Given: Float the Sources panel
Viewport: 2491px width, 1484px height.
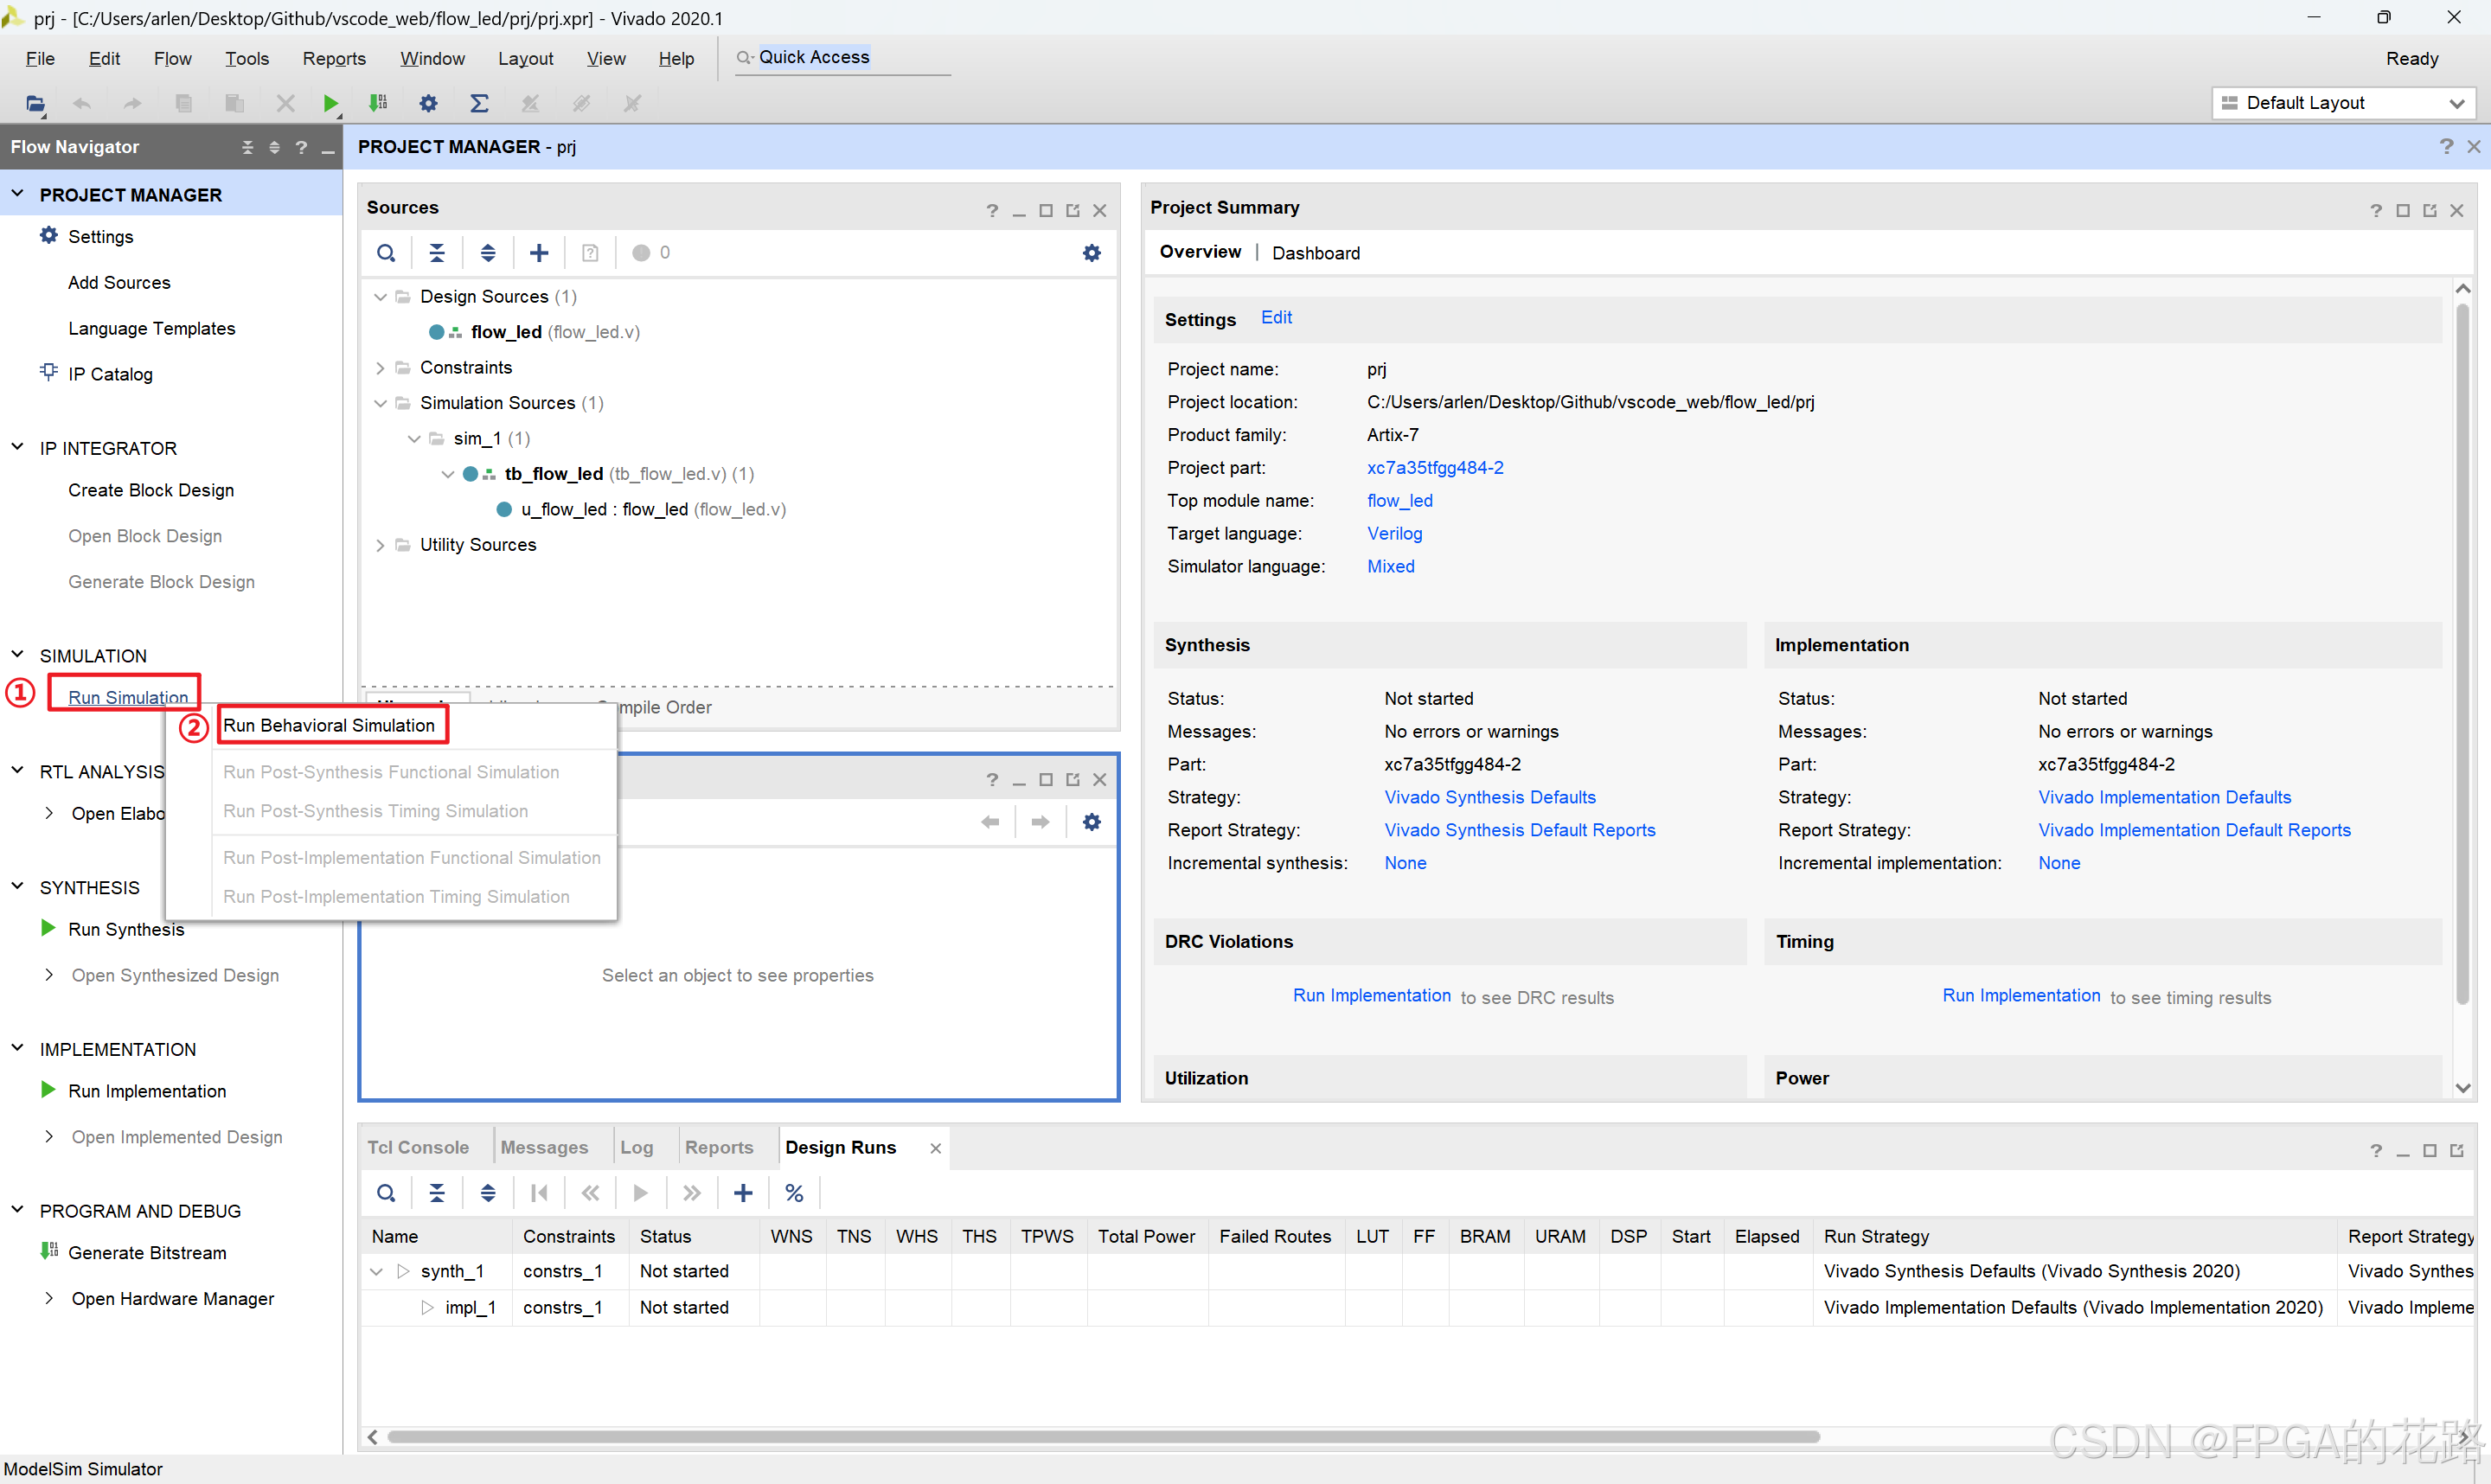Looking at the screenshot, I should click(1073, 210).
